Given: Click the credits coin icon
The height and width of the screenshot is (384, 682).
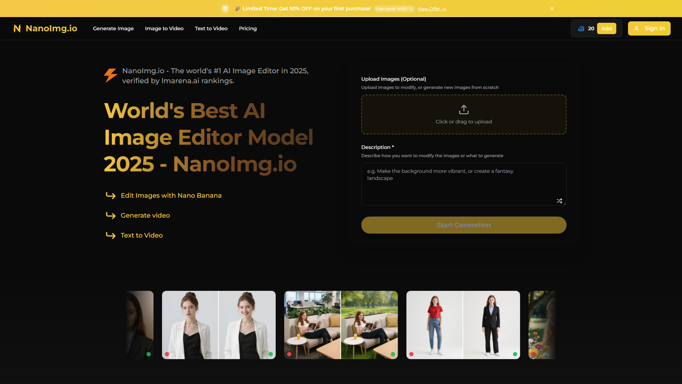Looking at the screenshot, I should point(581,28).
